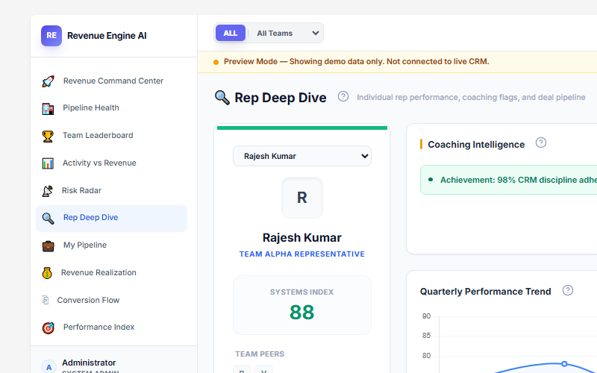Image resolution: width=597 pixels, height=373 pixels.
Task: Open My Pipeline section
Action: (85, 245)
